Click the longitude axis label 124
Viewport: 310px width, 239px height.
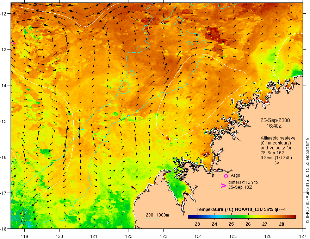[198, 236]
